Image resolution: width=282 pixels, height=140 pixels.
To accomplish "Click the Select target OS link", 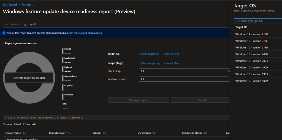I will click(x=150, y=54).
